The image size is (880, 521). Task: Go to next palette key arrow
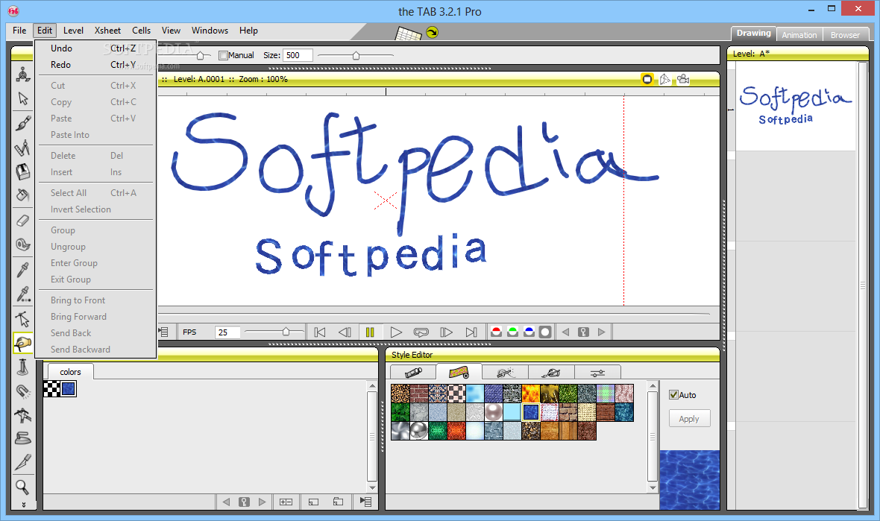click(x=262, y=502)
